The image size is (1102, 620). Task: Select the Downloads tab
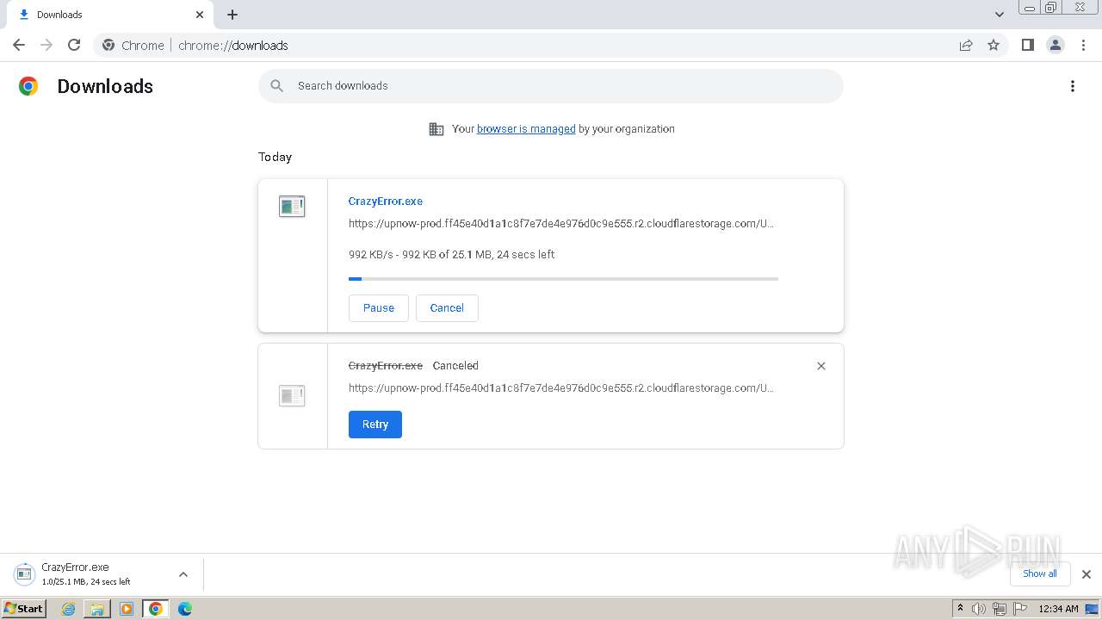(x=110, y=15)
